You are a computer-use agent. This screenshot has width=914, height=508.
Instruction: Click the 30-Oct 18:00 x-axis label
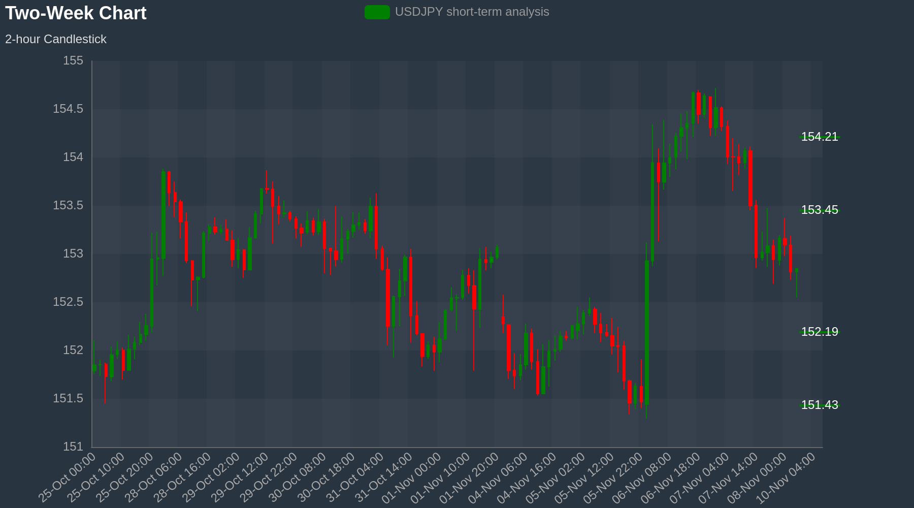pyautogui.click(x=326, y=478)
